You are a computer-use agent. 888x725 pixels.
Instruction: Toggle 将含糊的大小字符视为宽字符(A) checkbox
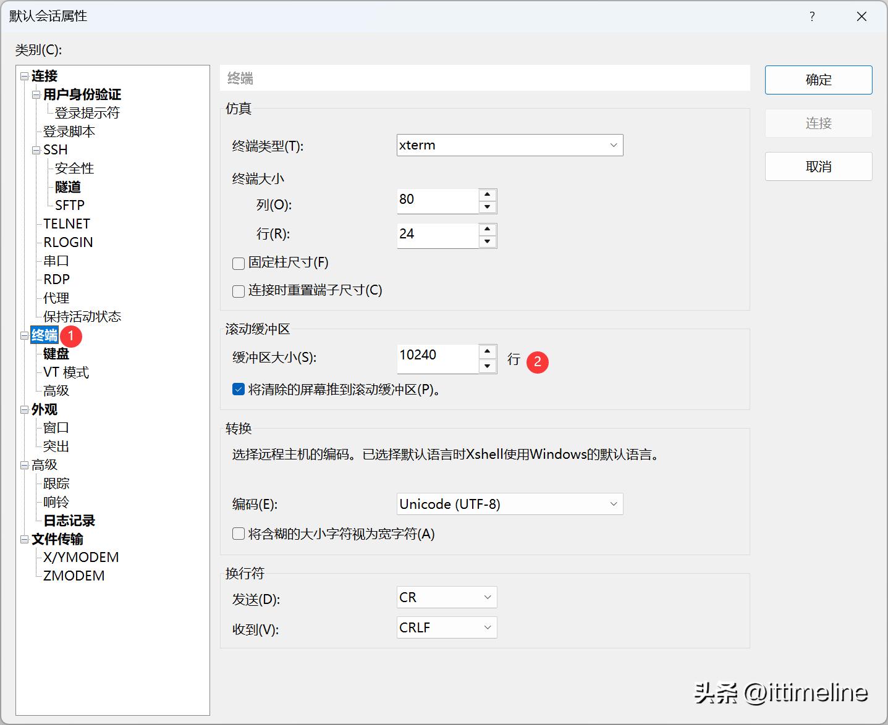(239, 534)
